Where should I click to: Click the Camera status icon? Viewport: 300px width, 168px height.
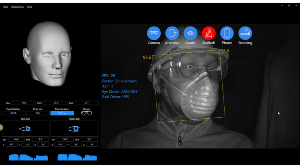tap(154, 33)
